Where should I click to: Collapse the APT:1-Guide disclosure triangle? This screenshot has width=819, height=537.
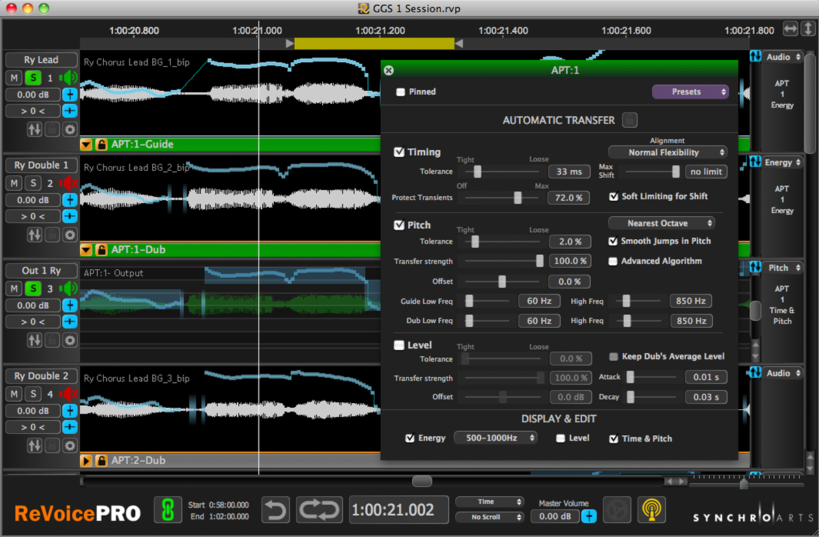click(x=86, y=144)
